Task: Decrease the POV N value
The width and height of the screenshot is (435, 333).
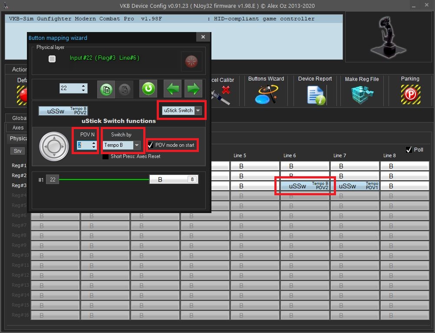Action: tap(94, 147)
